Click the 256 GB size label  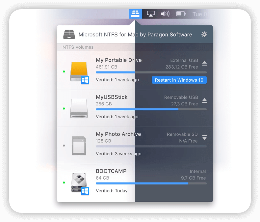pos(104,104)
